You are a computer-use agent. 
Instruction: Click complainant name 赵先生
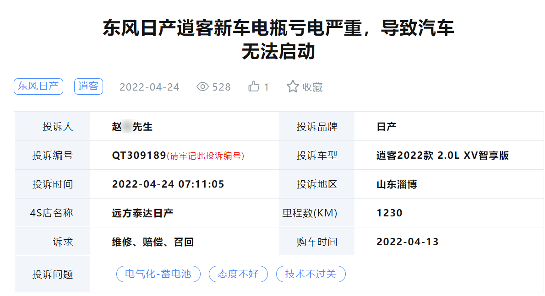[x=132, y=127]
